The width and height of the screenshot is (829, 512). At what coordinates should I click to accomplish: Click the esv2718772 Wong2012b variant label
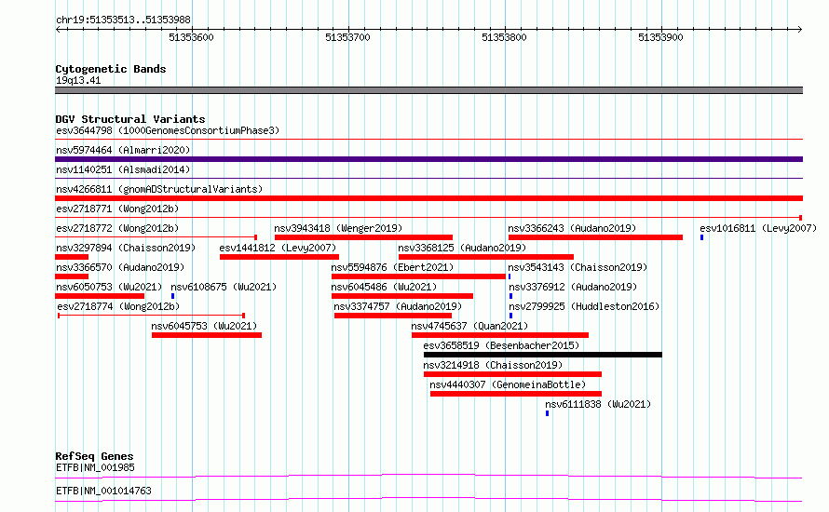117,228
